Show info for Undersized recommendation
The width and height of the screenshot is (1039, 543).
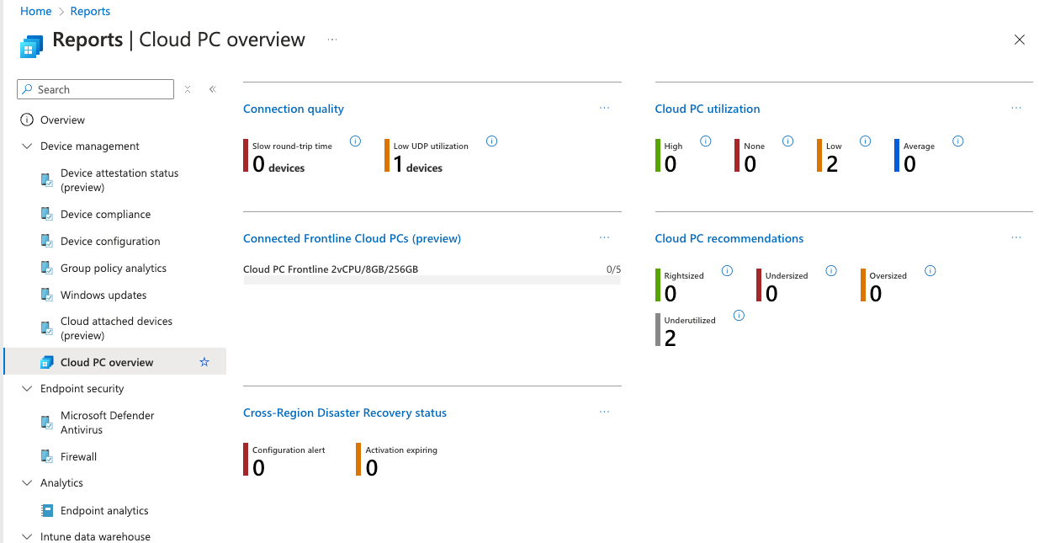click(831, 271)
